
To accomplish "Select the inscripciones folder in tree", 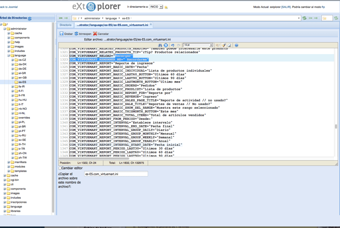I will 19,202.
